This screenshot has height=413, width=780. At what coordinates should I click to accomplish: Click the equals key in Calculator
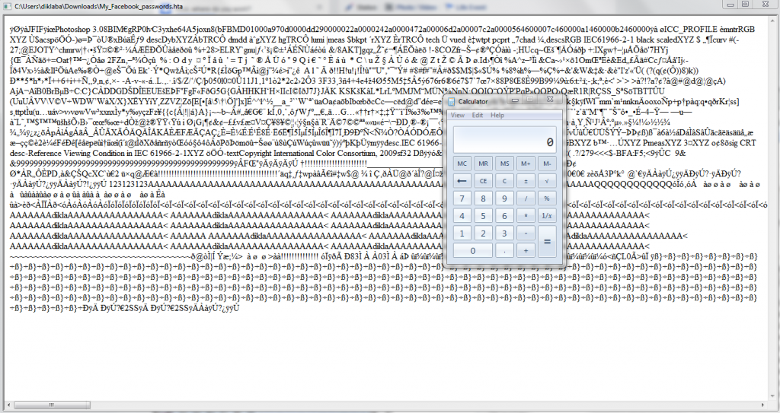tap(547, 242)
